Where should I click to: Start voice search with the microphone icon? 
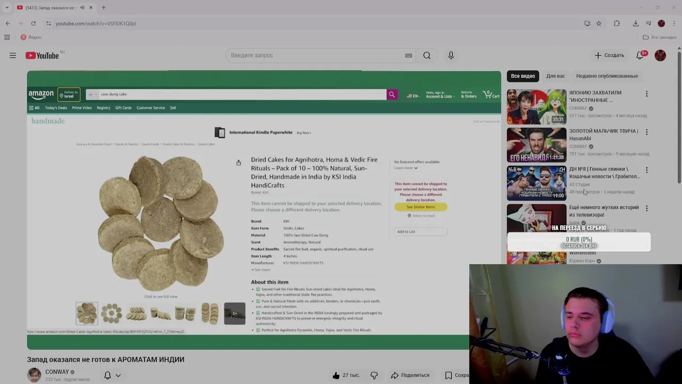451,55
